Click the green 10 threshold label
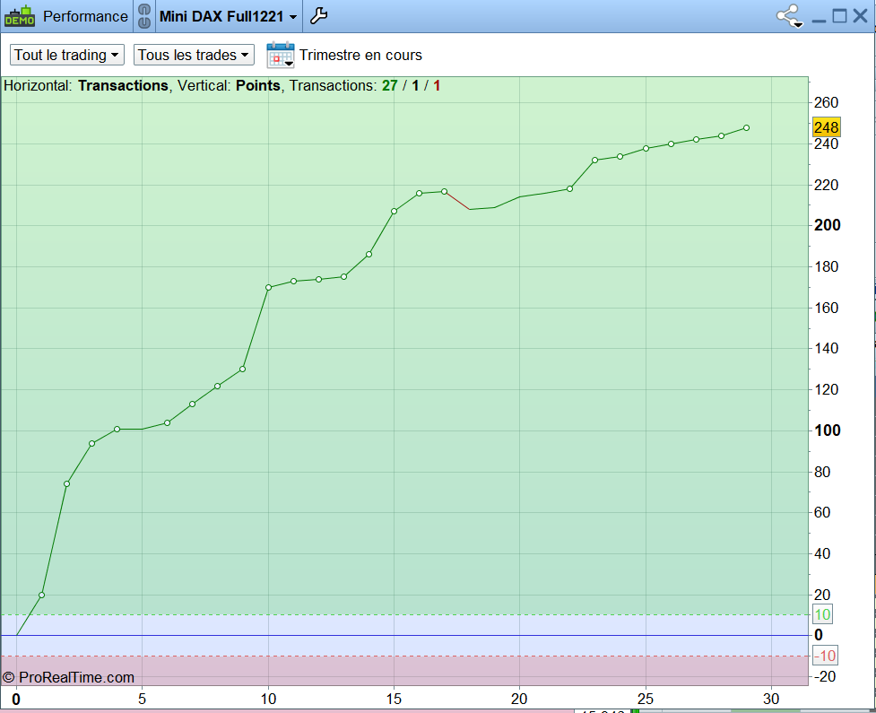 pyautogui.click(x=822, y=614)
